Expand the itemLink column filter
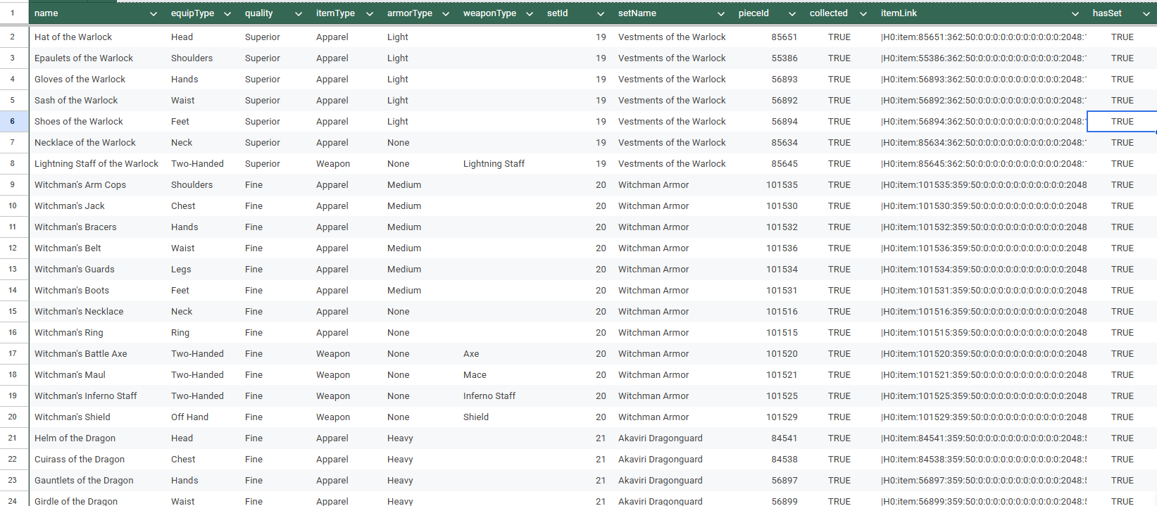The width and height of the screenshot is (1157, 506). pyautogui.click(x=1075, y=14)
